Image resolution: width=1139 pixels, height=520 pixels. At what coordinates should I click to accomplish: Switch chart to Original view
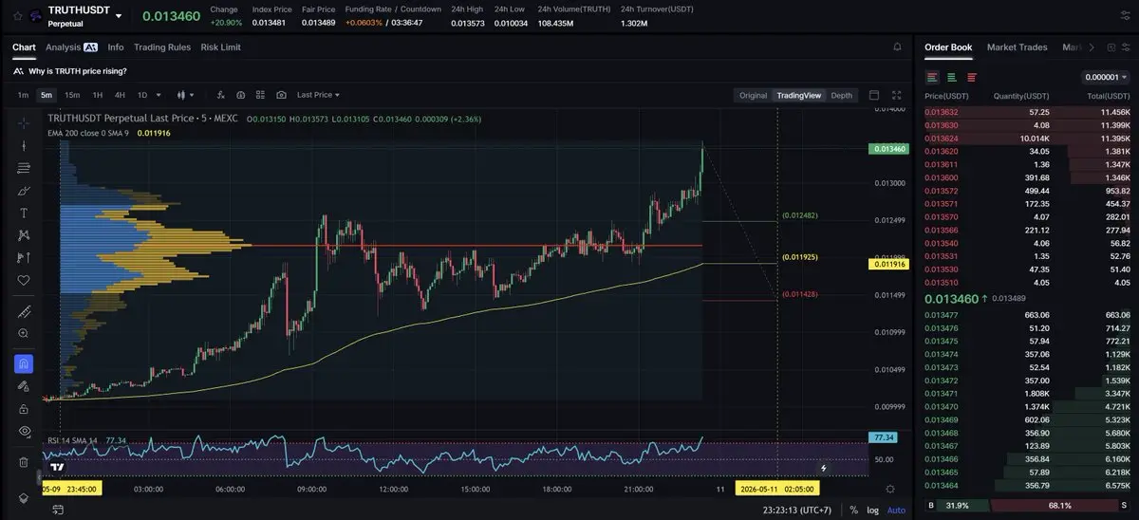pyautogui.click(x=753, y=95)
